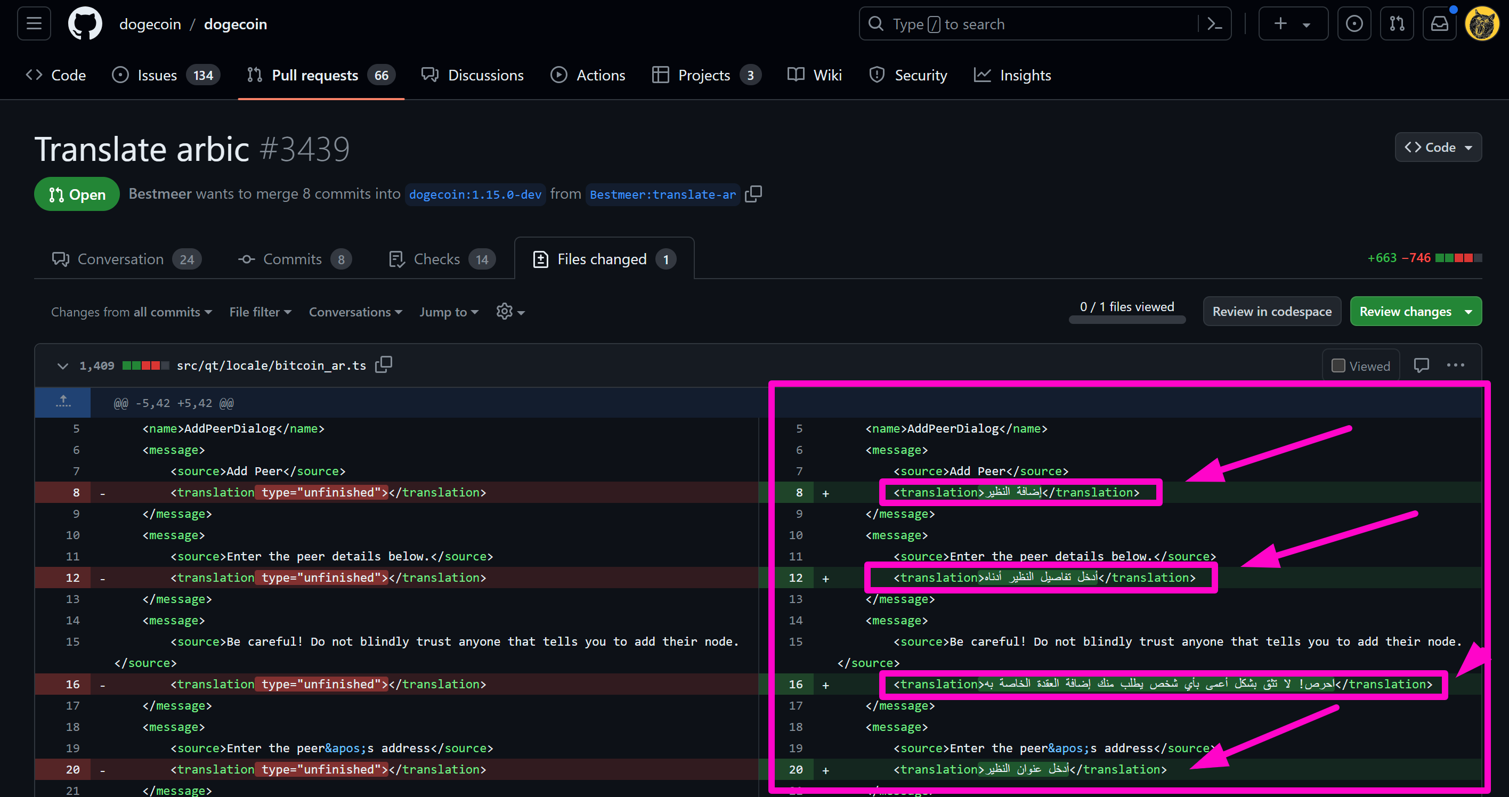Open your pull requests icon in header

[1397, 24]
